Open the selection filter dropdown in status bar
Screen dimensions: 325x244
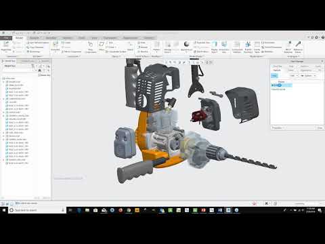(308, 203)
